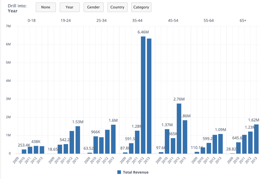Click the 1.37M bar in 45-54 group
This screenshot has height=179, width=265.
click(167, 141)
